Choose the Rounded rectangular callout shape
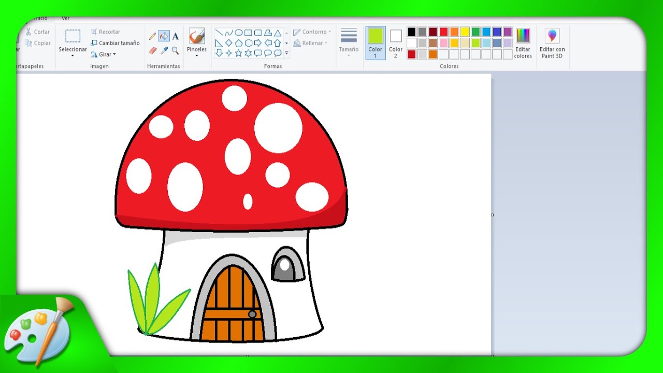 click(x=258, y=53)
